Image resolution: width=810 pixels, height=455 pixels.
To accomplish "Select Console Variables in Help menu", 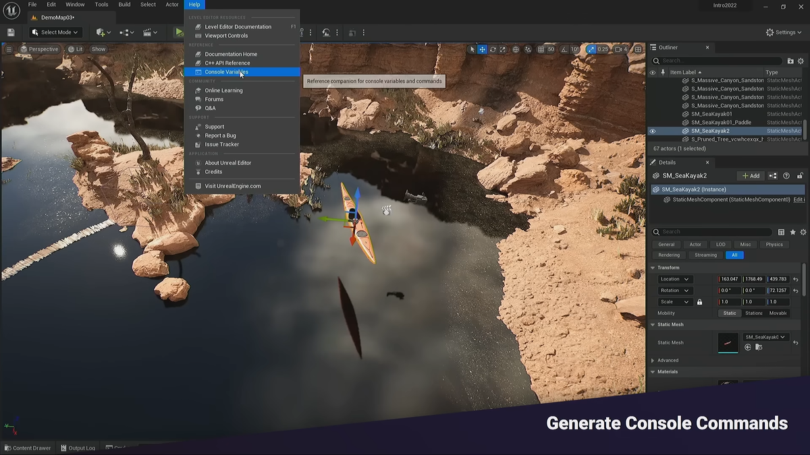I will pos(242,72).
